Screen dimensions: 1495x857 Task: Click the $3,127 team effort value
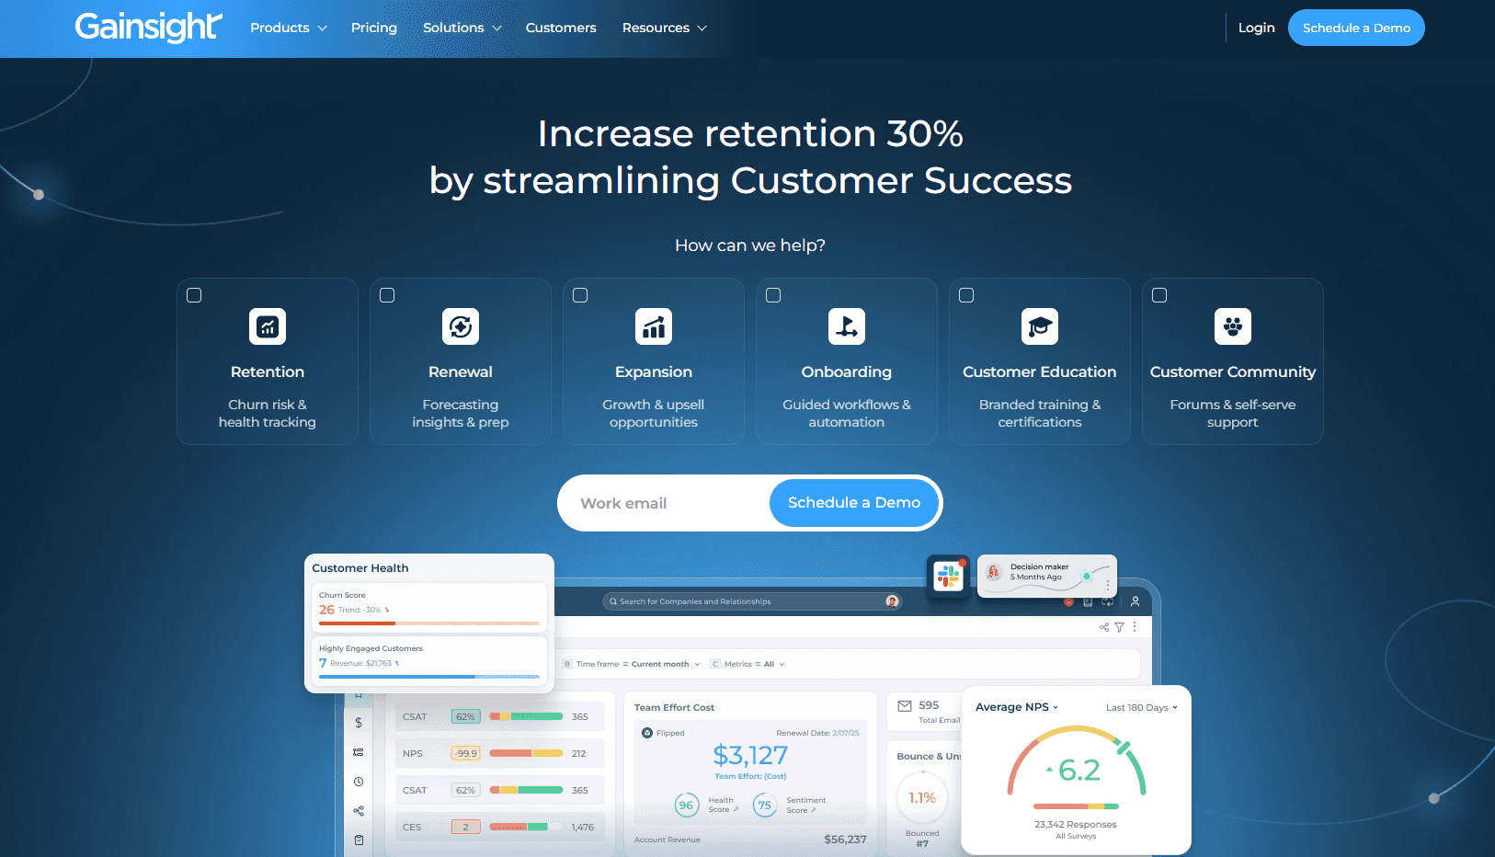[750, 755]
